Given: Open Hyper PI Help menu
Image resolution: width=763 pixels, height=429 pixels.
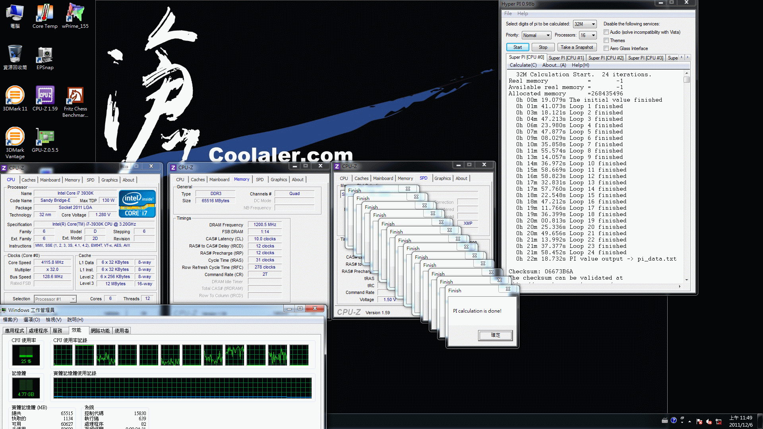Looking at the screenshot, I should [523, 14].
